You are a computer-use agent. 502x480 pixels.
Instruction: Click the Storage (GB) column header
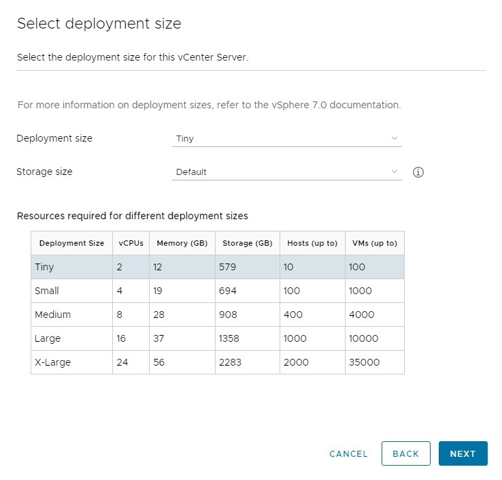click(247, 243)
